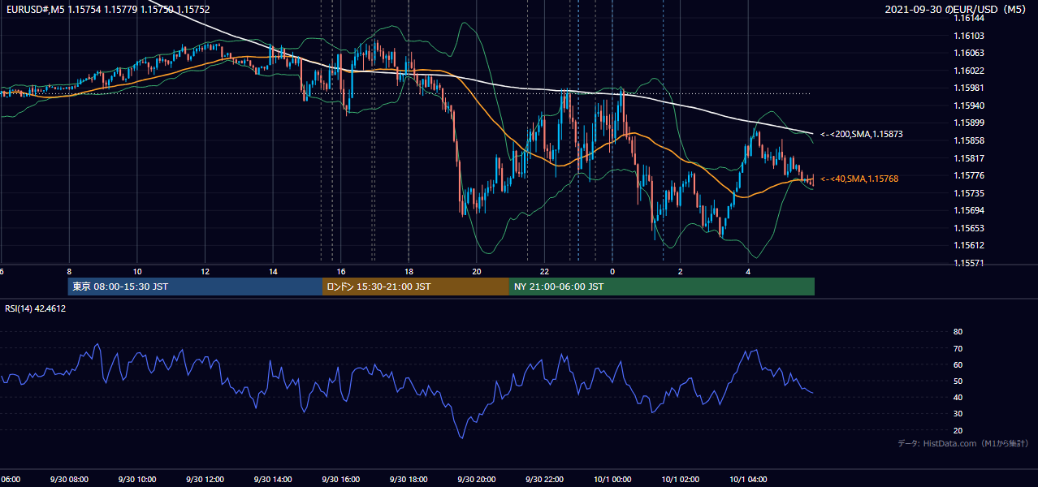Viewport: 1038px width, 487px height.
Task: Click RSI scale value 70
Action: (958, 348)
